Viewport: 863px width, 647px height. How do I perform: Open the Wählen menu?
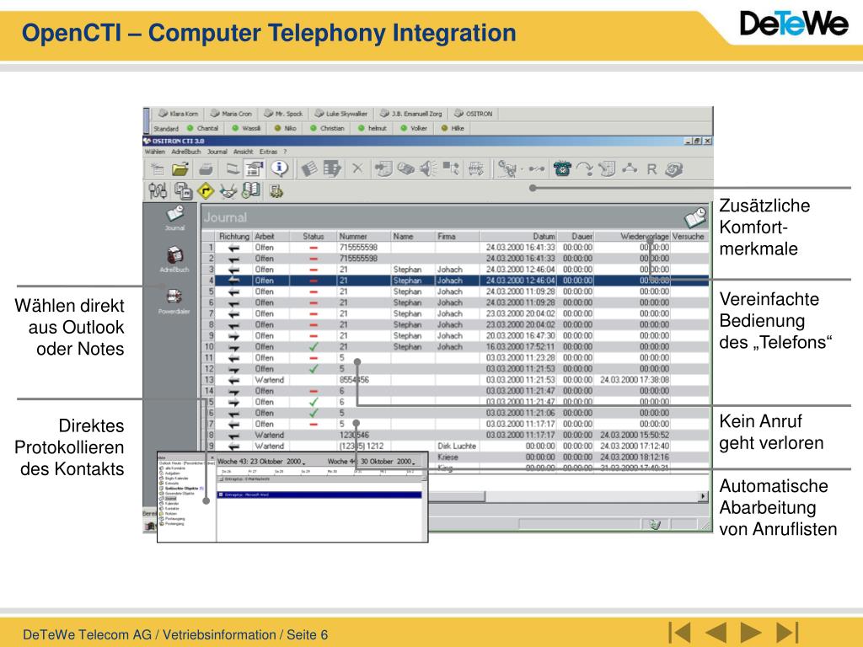coord(155,152)
